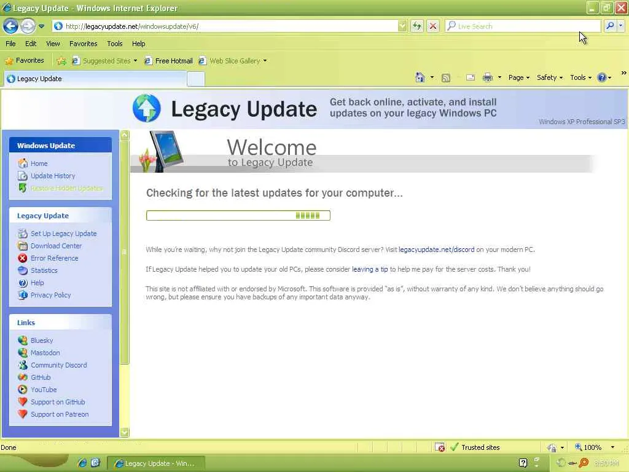Open the Page command menu
This screenshot has height=472, width=629.
click(518, 77)
